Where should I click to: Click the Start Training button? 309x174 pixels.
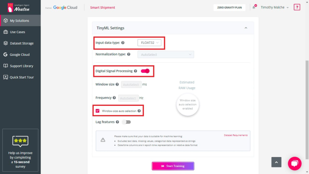point(173,166)
